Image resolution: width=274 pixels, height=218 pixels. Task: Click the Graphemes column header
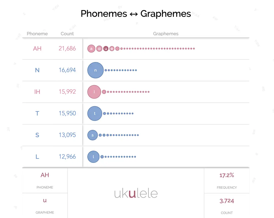tap(166, 34)
